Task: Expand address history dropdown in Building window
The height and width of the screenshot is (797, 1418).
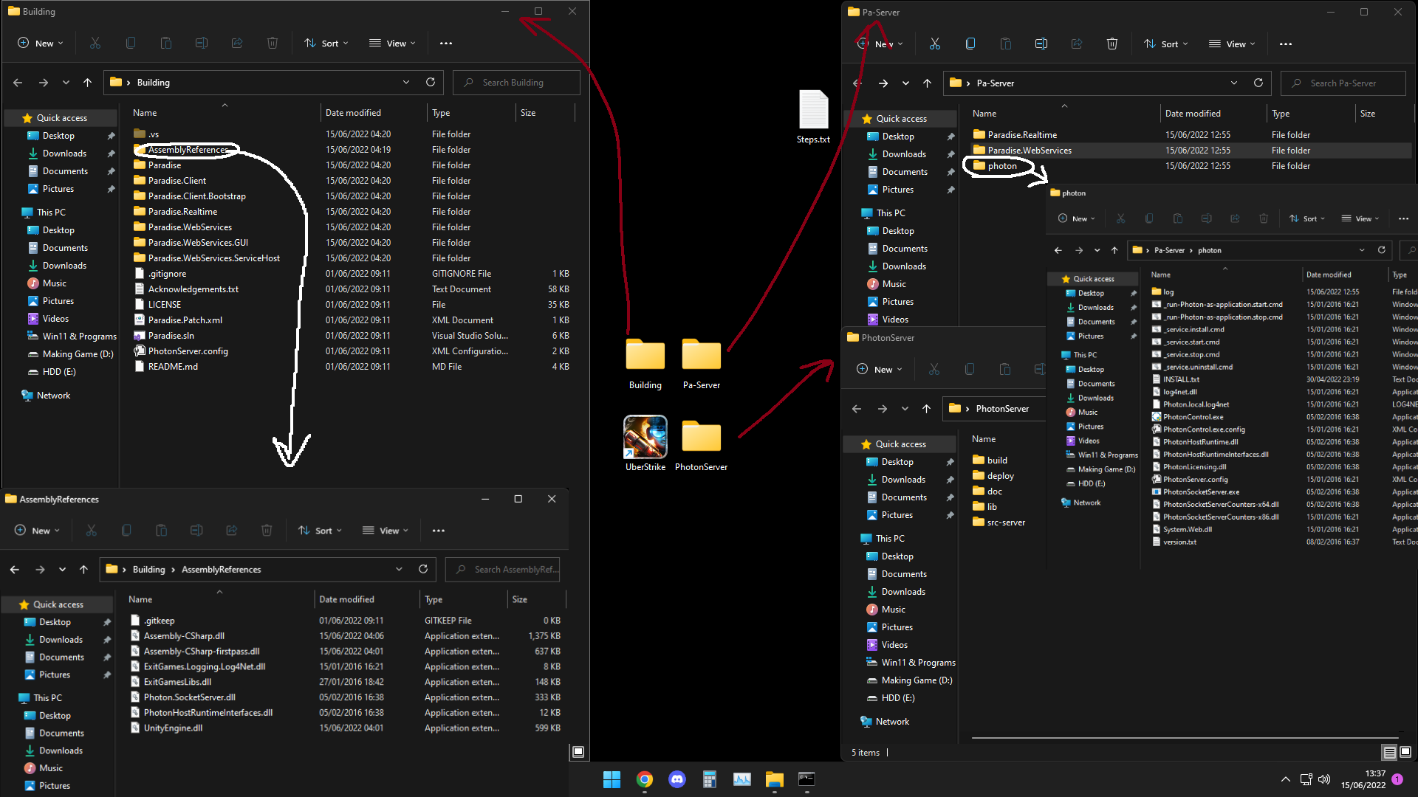Action: click(x=406, y=82)
